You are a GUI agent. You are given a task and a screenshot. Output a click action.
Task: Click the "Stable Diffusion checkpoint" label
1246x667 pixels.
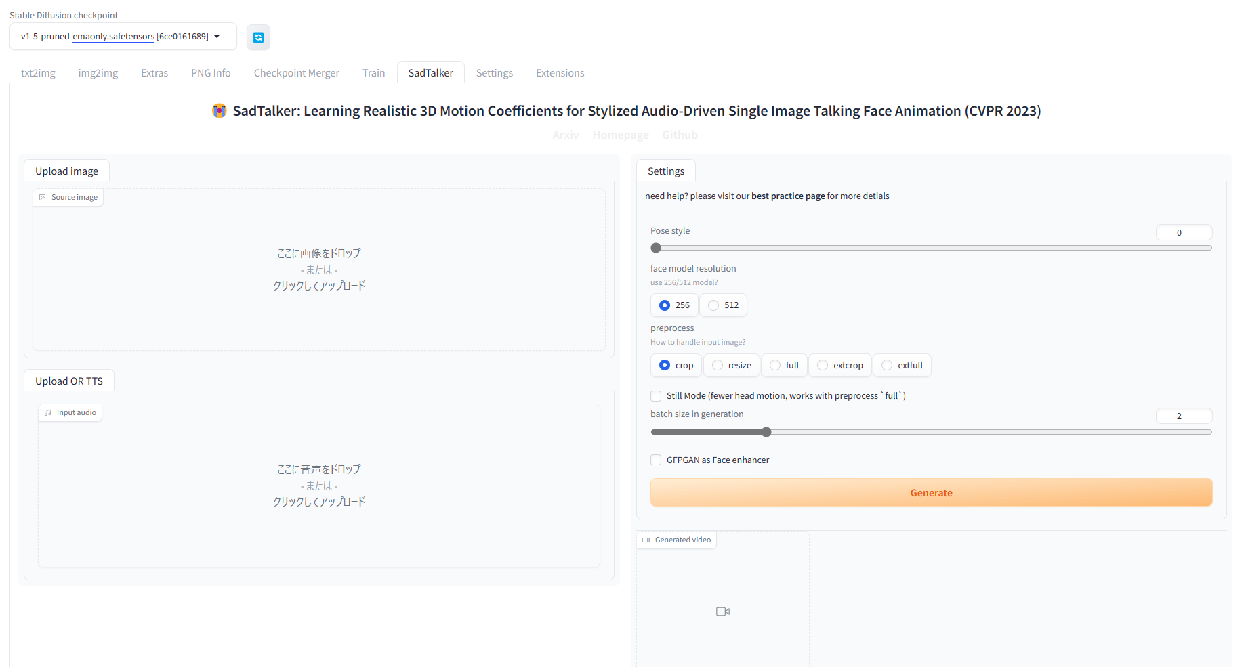pos(64,15)
